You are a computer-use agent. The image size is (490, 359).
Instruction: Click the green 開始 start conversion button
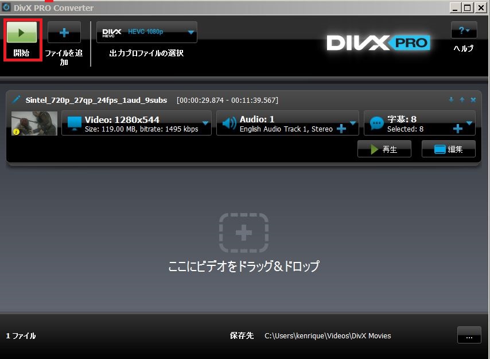click(x=22, y=32)
